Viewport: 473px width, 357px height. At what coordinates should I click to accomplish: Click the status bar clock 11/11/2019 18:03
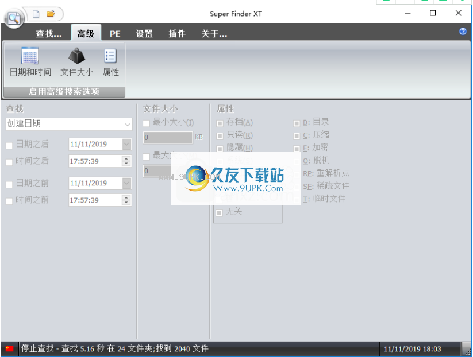point(413,349)
